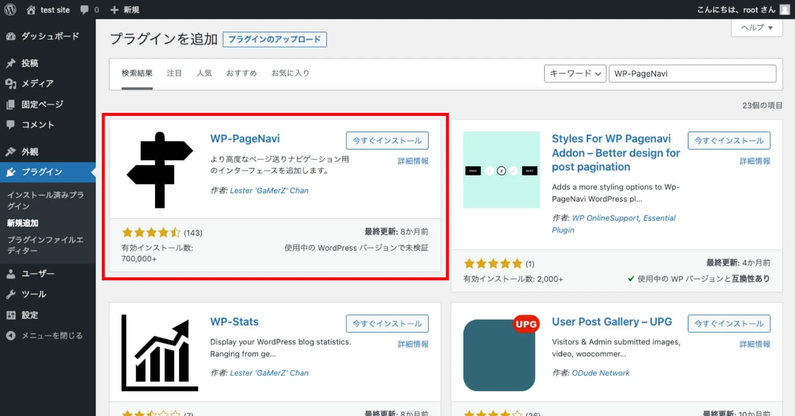
Task: Click the WP-Stats chart thumbnail
Action: point(160,353)
